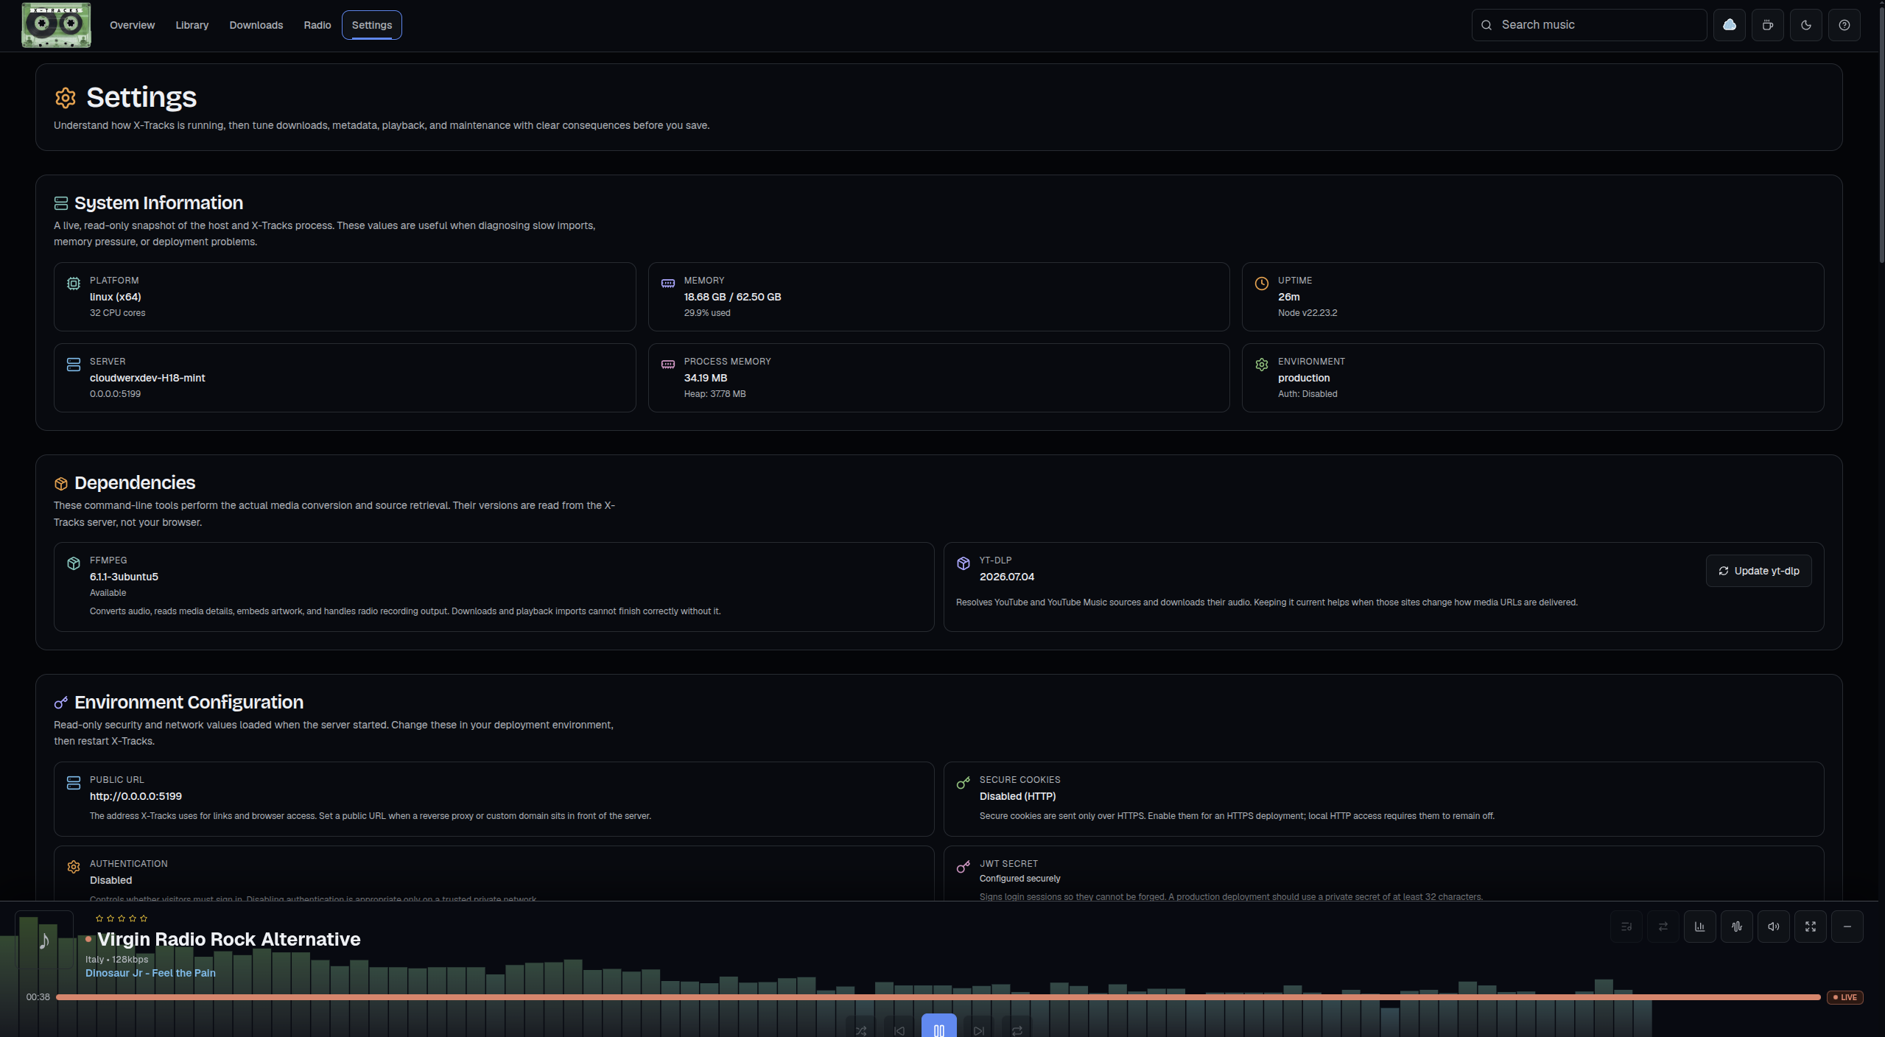
Task: Toggle the waveform visualizer button
Action: coord(1737,927)
